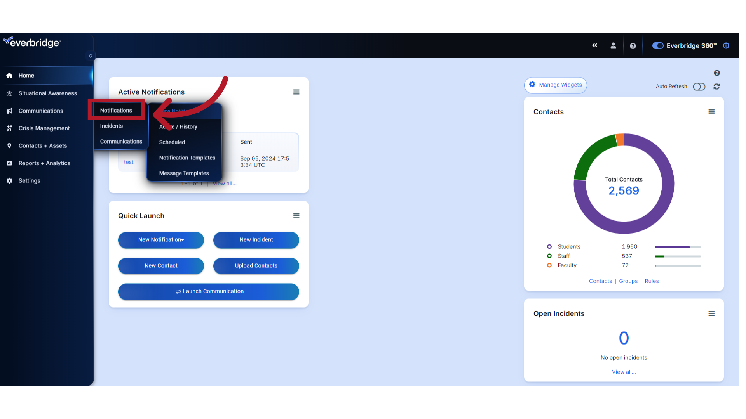
Task: Click the collapse sidebar arrow icon
Action: point(91,56)
